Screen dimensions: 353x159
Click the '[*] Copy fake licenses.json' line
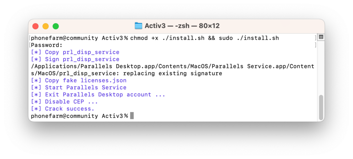79,80
